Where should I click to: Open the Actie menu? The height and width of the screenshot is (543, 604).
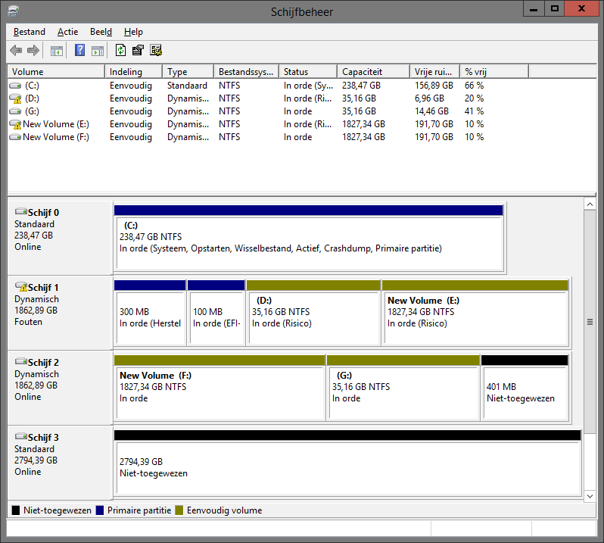click(x=67, y=32)
